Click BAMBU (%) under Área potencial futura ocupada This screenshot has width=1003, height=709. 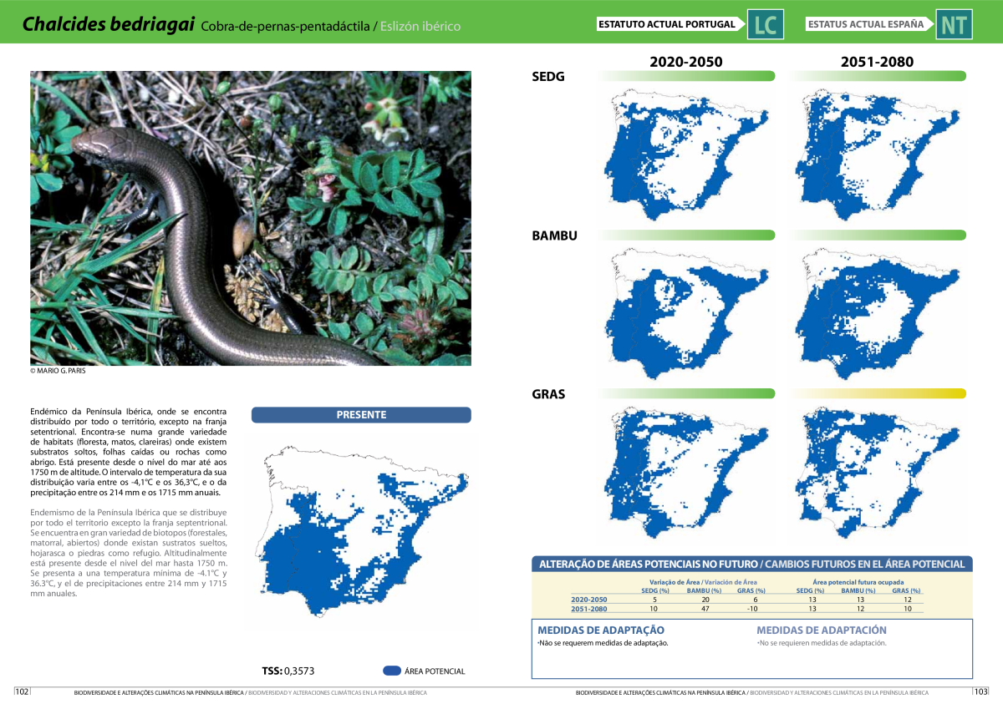click(x=858, y=590)
